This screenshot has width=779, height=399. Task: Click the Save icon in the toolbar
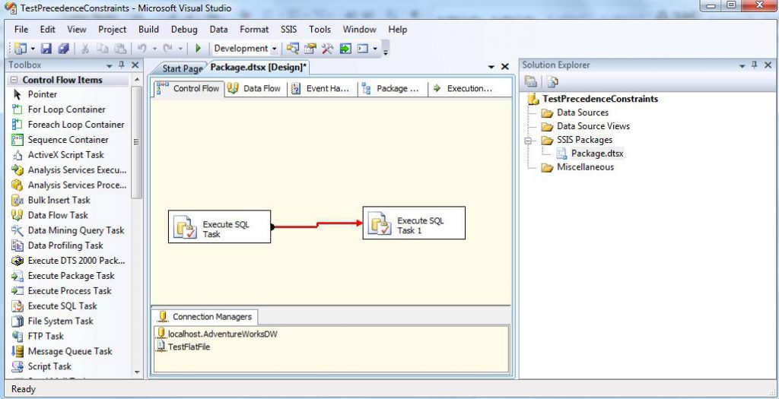[46, 49]
